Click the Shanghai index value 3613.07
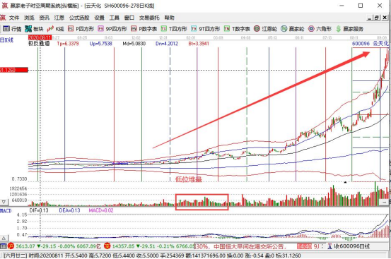 click(25, 246)
